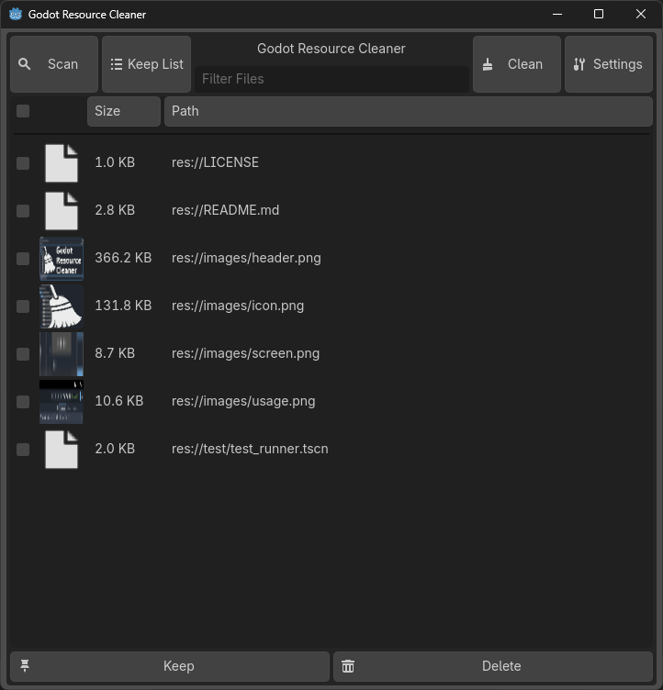
Task: Click the trash can icon on Delete
Action: click(348, 666)
